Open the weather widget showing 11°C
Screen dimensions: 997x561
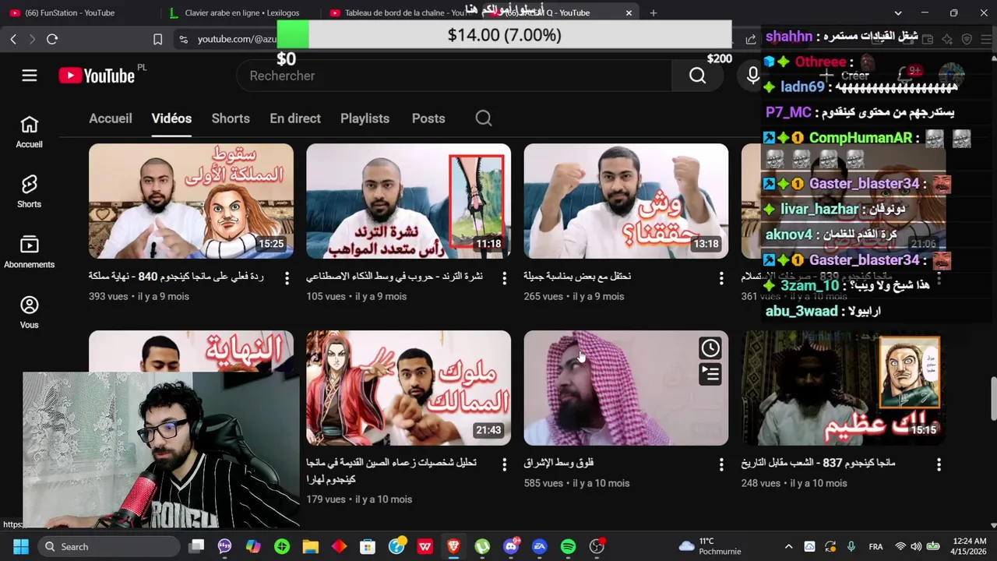pos(709,546)
